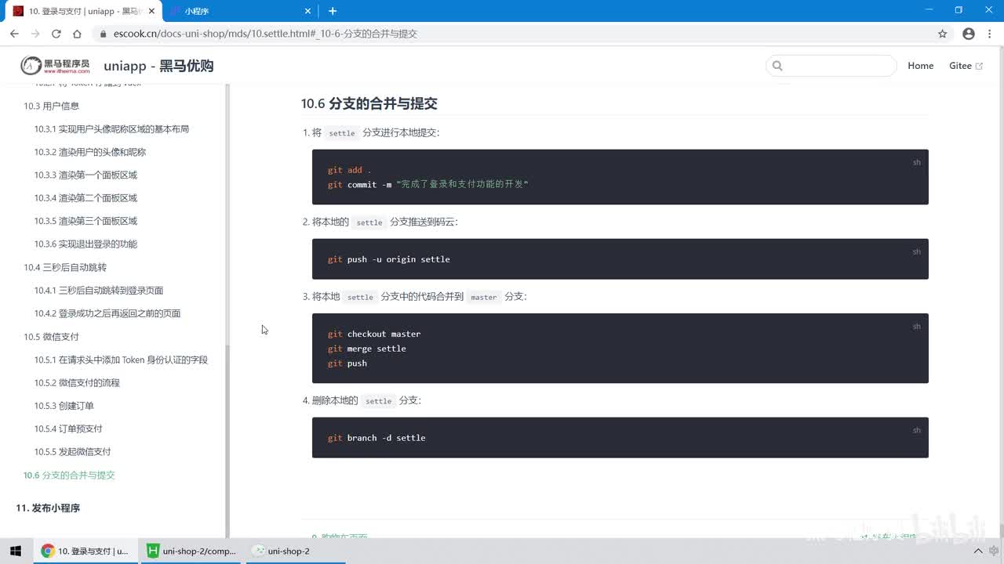Go to 10.3.3 渲染第一个面板区域

click(x=85, y=175)
